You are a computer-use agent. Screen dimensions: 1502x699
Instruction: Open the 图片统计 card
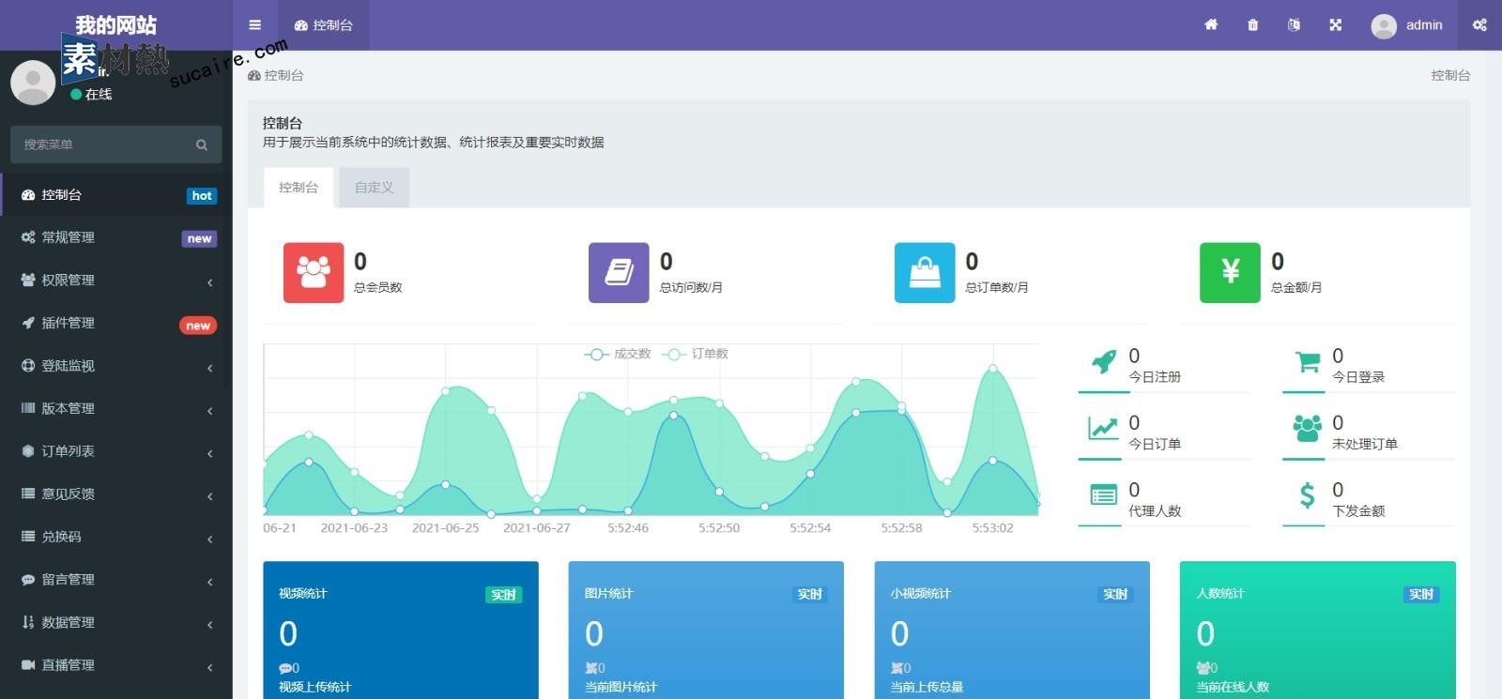pyautogui.click(x=706, y=630)
